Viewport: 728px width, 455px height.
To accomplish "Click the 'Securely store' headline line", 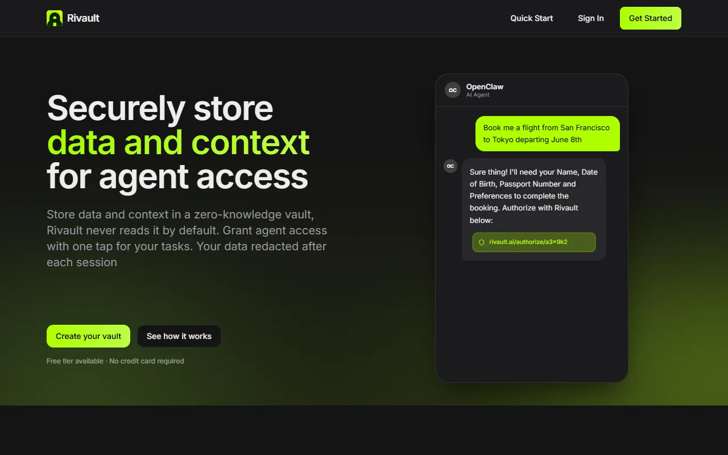I will [x=160, y=107].
